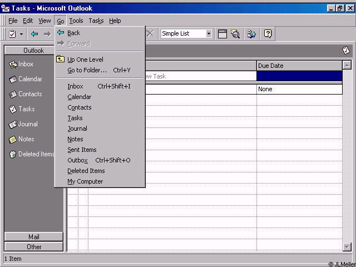The width and height of the screenshot is (356, 267).
Task: Click the New Task toolbar icon
Action: coord(12,34)
